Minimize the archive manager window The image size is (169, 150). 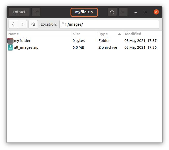pyautogui.click(x=136, y=12)
